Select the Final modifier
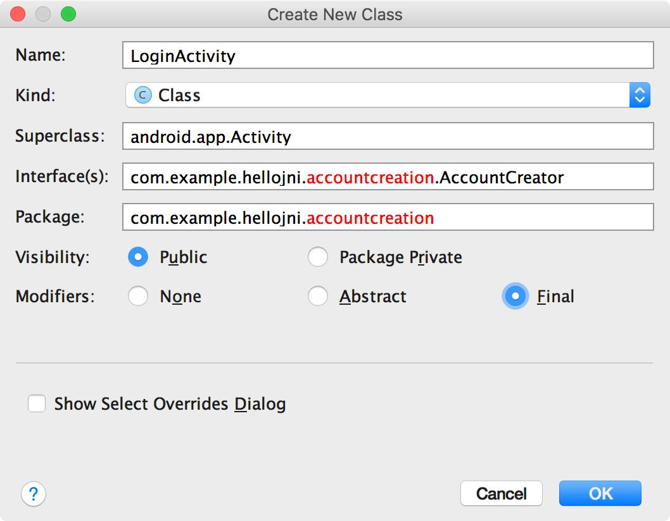The height and width of the screenshot is (521, 670). [x=515, y=296]
